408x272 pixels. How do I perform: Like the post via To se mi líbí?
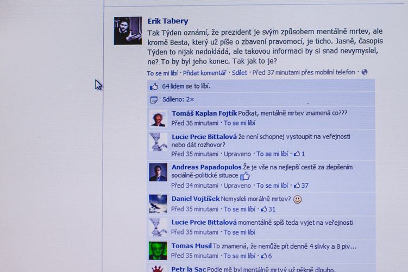point(162,73)
